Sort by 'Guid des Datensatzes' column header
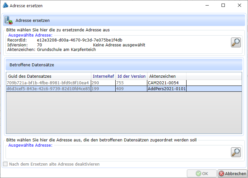This screenshot has height=178, width=248. 48,76
